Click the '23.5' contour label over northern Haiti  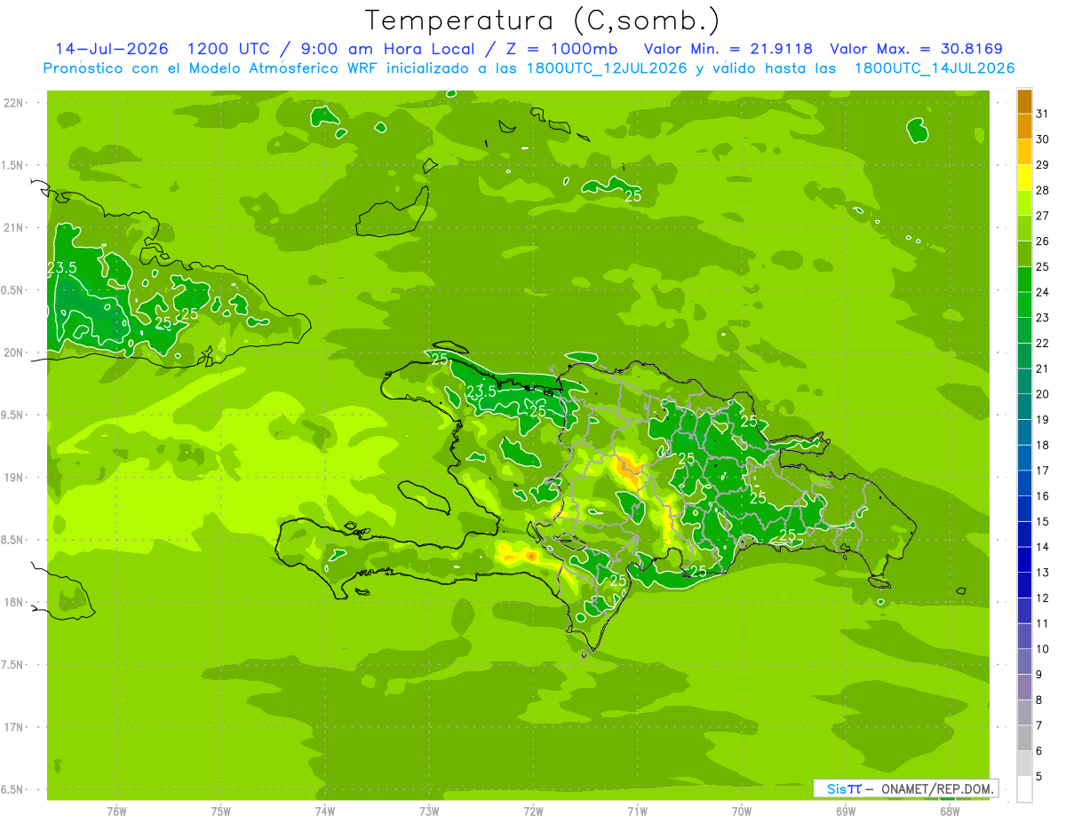[x=481, y=392]
